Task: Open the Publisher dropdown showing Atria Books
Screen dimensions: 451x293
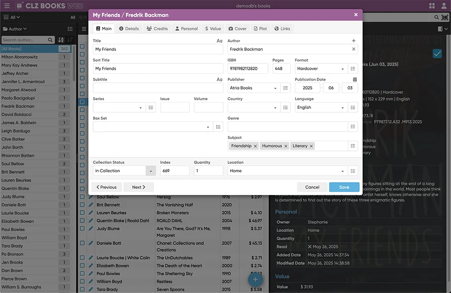Action: click(x=253, y=88)
